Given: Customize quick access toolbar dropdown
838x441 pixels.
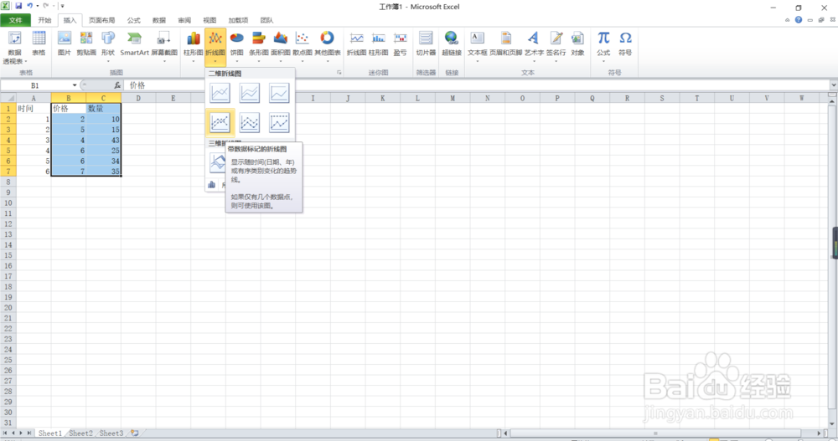Looking at the screenshot, I should [63, 6].
